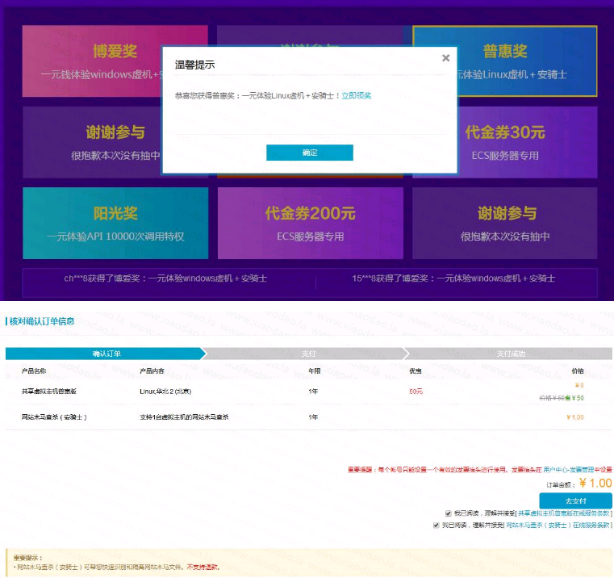Select the highlighted 普惠奖 prize tile
The height and width of the screenshot is (578, 614).
click(504, 61)
